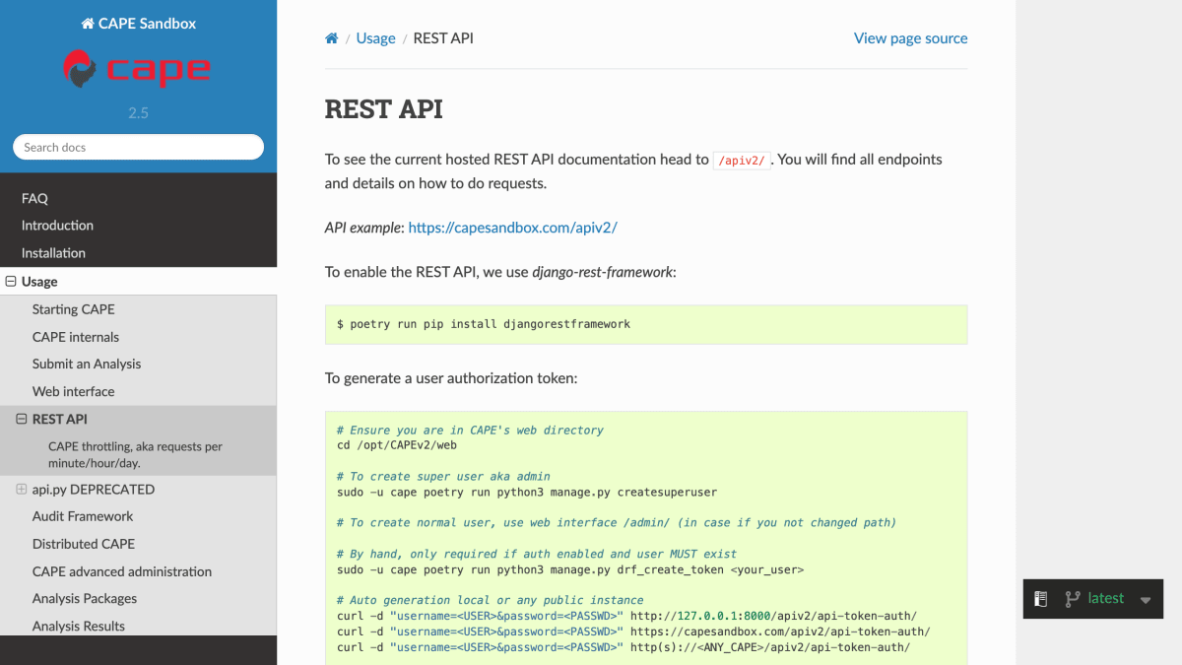Click the latest version label
The width and height of the screenshot is (1182, 665).
[1105, 598]
